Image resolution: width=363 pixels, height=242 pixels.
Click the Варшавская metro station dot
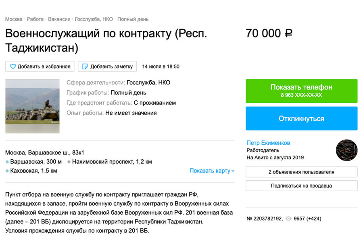pyautogui.click(x=7, y=162)
